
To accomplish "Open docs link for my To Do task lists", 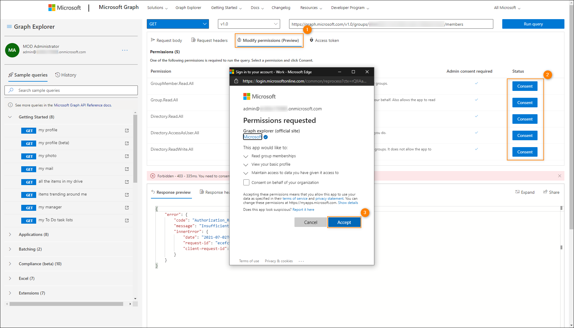I will [x=127, y=221].
